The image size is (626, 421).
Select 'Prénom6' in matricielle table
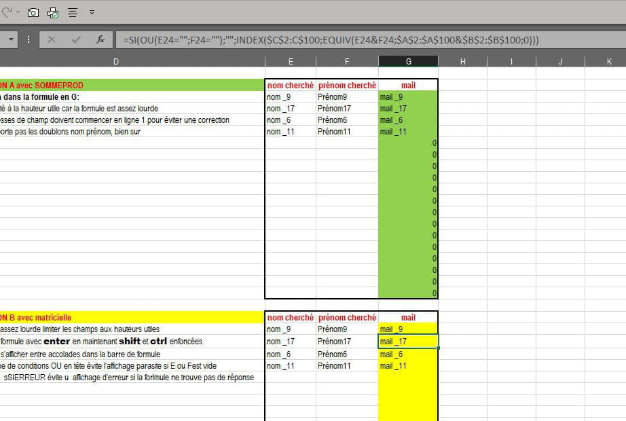[x=347, y=354]
